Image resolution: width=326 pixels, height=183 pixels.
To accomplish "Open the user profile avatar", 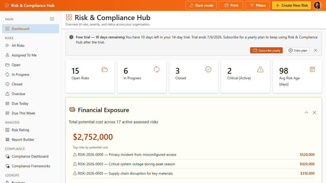I will (x=318, y=5).
